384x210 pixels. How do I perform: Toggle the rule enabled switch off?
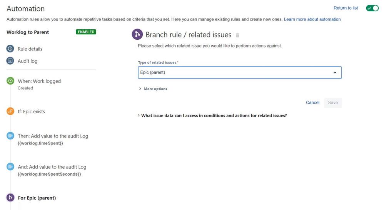(372, 8)
